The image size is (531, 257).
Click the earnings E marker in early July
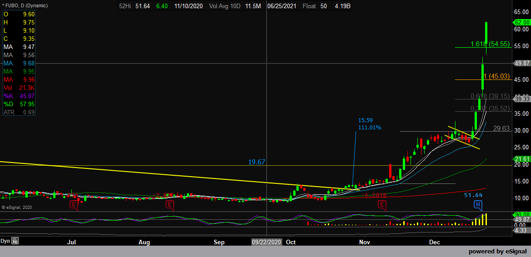pyautogui.click(x=74, y=205)
